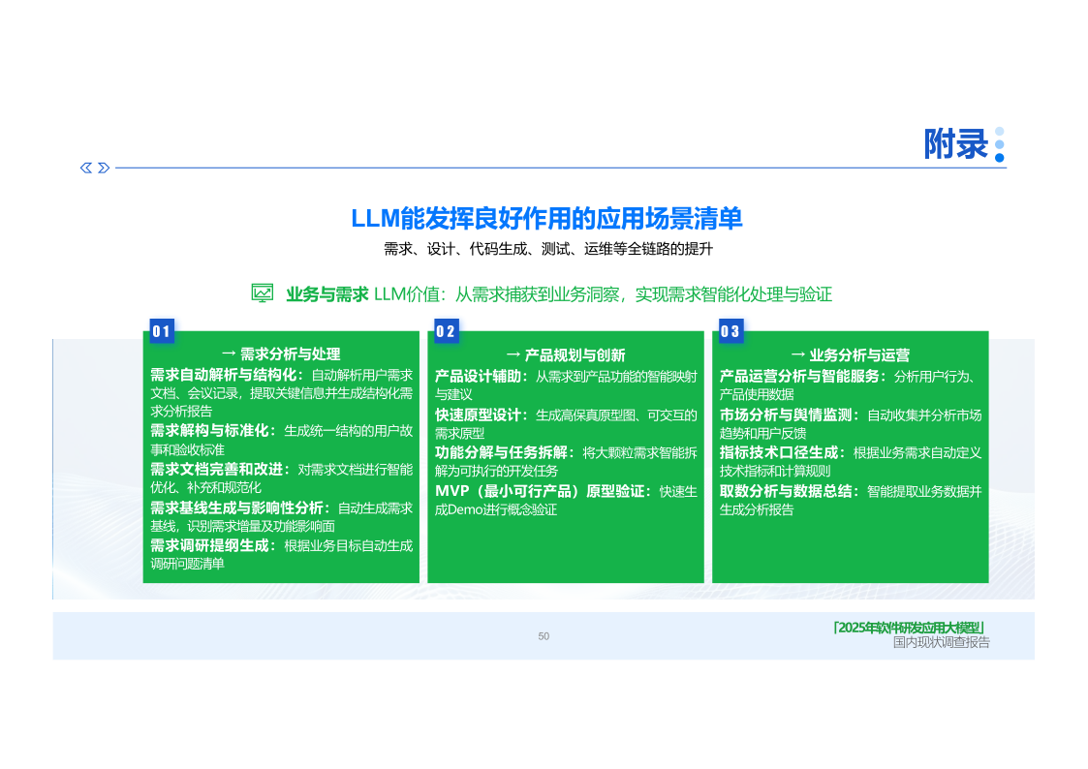Click the description 调研问题清单
Image resolution: width=1088 pixels, height=769 pixels.
[x=187, y=564]
